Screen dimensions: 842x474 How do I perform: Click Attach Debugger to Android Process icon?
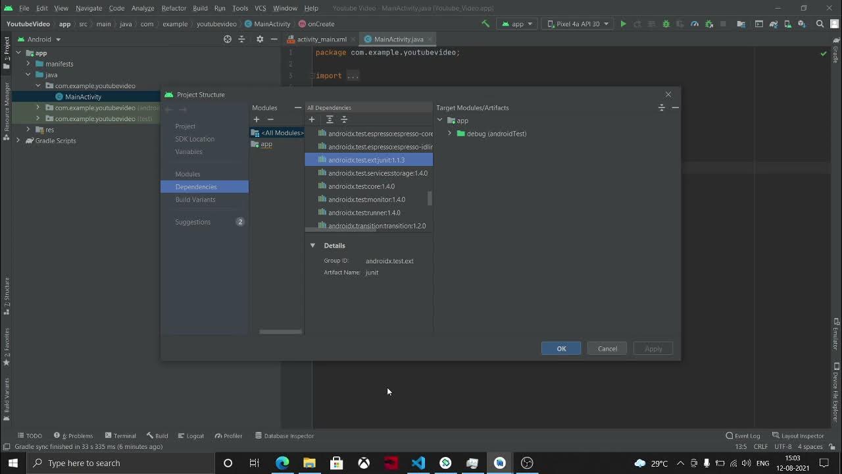coord(709,24)
